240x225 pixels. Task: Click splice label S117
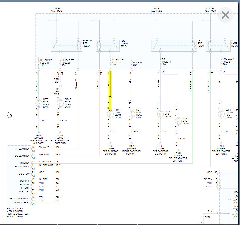pos(114,131)
